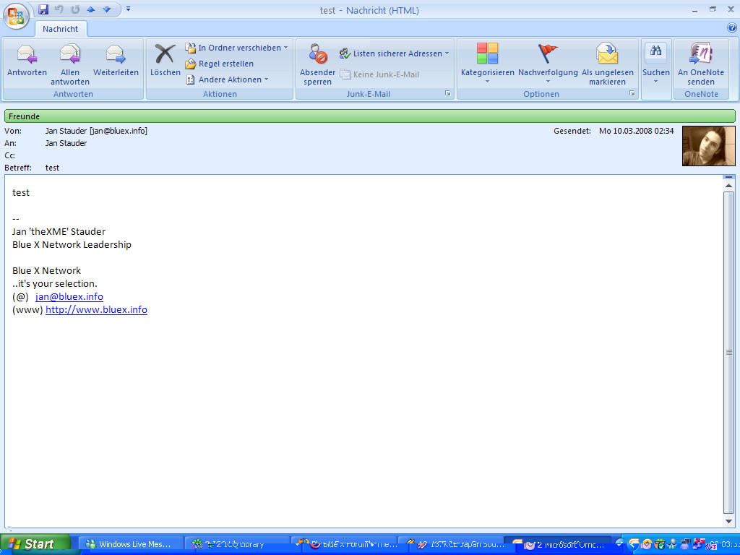Open the jan@bluex.info email link

(x=69, y=297)
